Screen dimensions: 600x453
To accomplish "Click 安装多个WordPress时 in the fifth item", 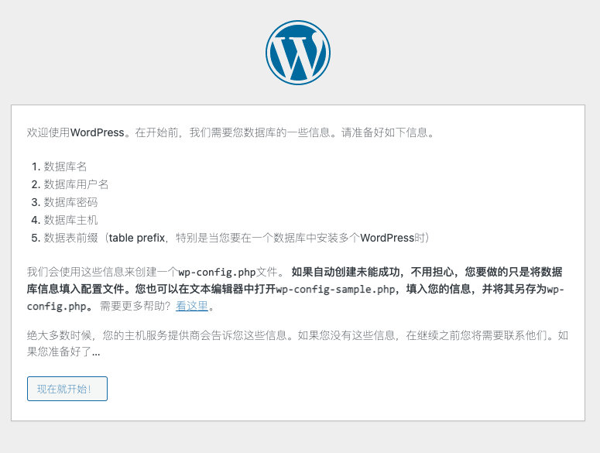I will pyautogui.click(x=372, y=238).
